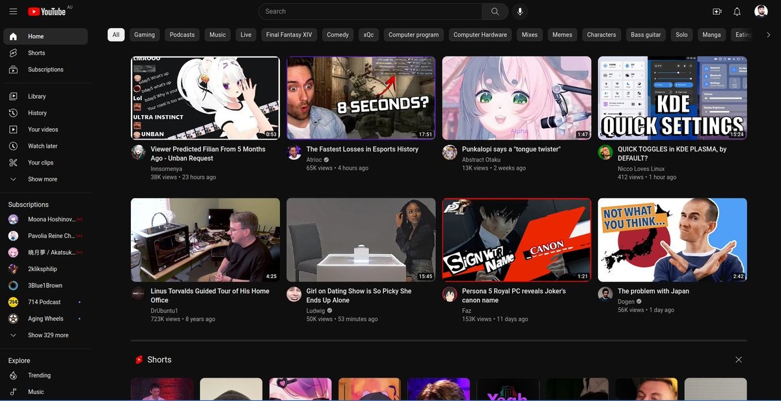Select the Gaming filter chip
This screenshot has height=401, width=781.
(x=144, y=35)
